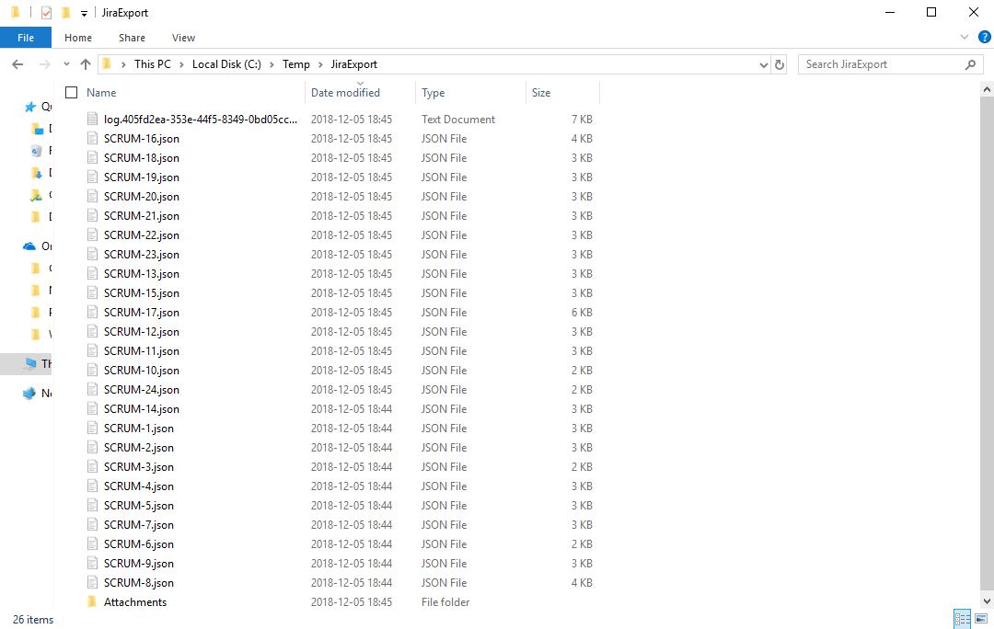Open the View ribbon tab
The height and width of the screenshot is (629, 994).
(183, 38)
